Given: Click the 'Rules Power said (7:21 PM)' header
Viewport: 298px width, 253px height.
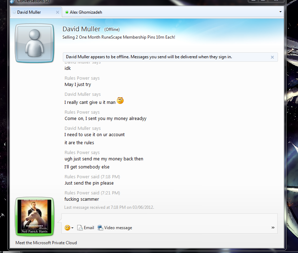Looking at the screenshot, I should click(x=92, y=193).
